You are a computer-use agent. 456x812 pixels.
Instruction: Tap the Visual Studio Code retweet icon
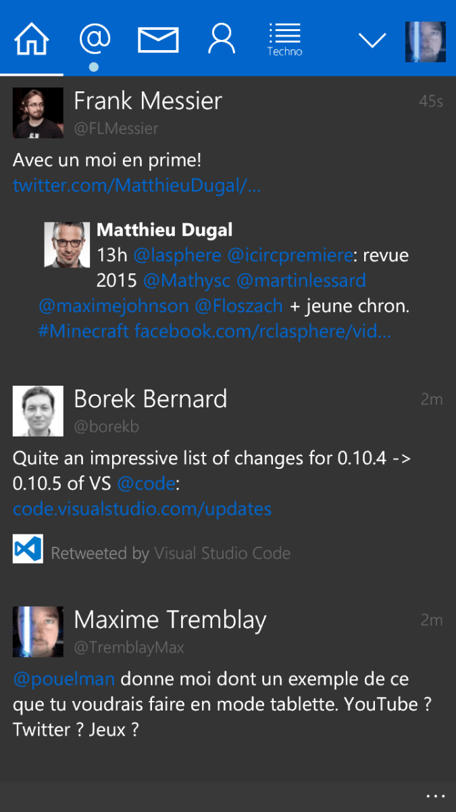(x=28, y=549)
